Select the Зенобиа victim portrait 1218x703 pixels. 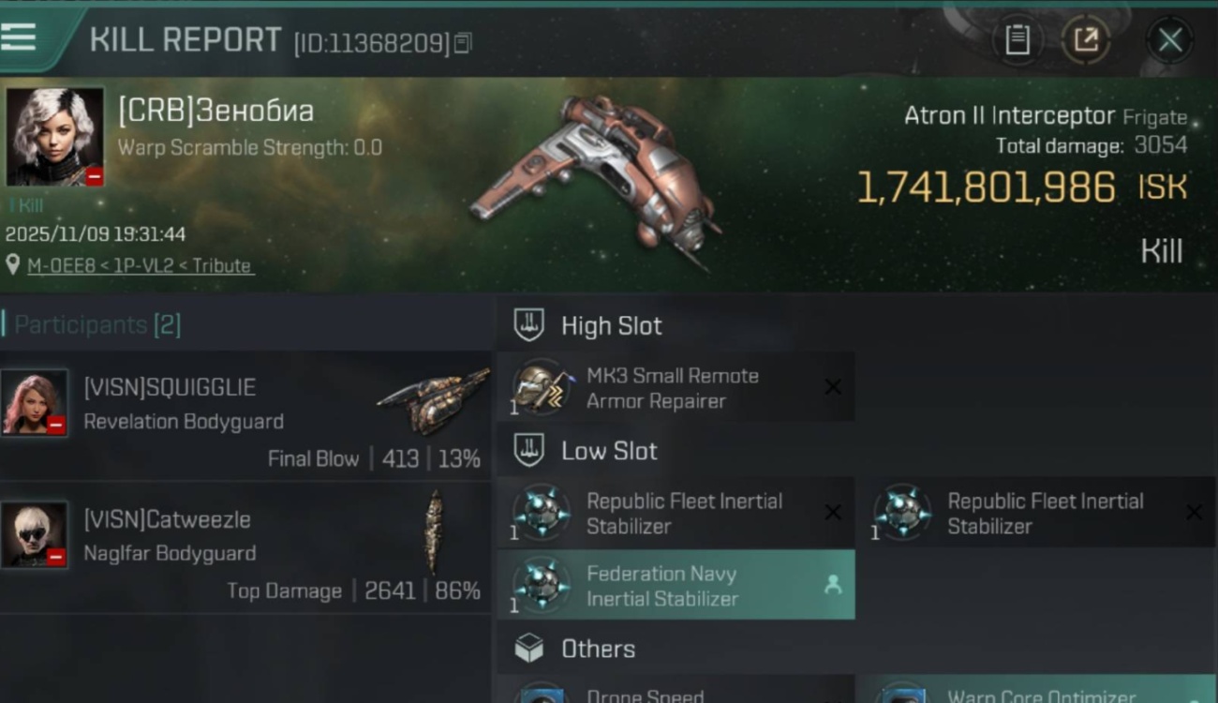[55, 137]
